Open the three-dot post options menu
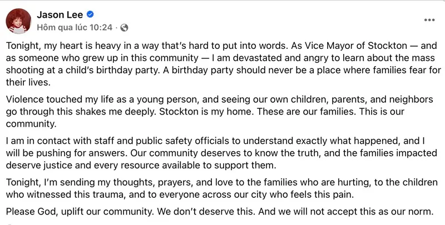This screenshot has width=445, height=225. pos(429,19)
